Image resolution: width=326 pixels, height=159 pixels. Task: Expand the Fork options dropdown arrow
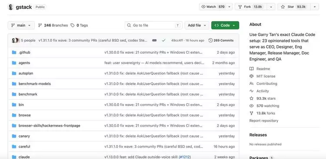[271, 7]
